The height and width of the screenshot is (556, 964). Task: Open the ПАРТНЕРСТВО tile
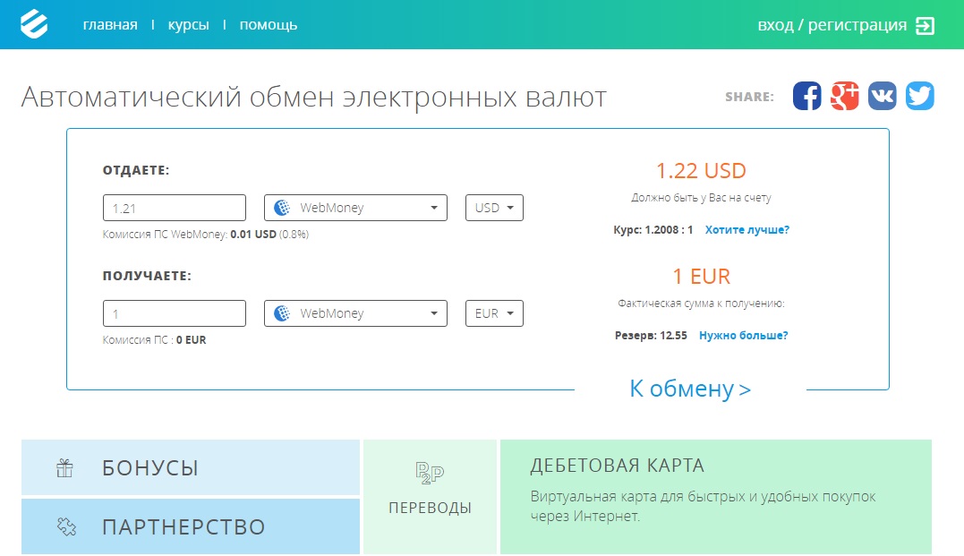[x=191, y=526]
